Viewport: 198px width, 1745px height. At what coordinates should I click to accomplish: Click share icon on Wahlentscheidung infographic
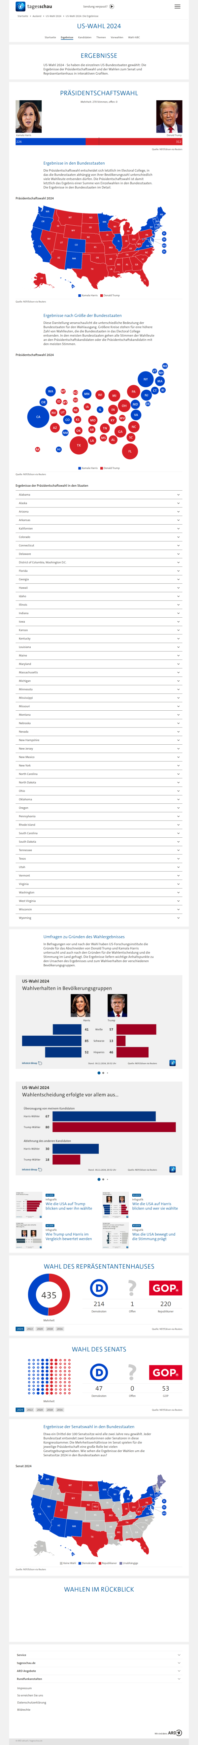coord(172,1169)
